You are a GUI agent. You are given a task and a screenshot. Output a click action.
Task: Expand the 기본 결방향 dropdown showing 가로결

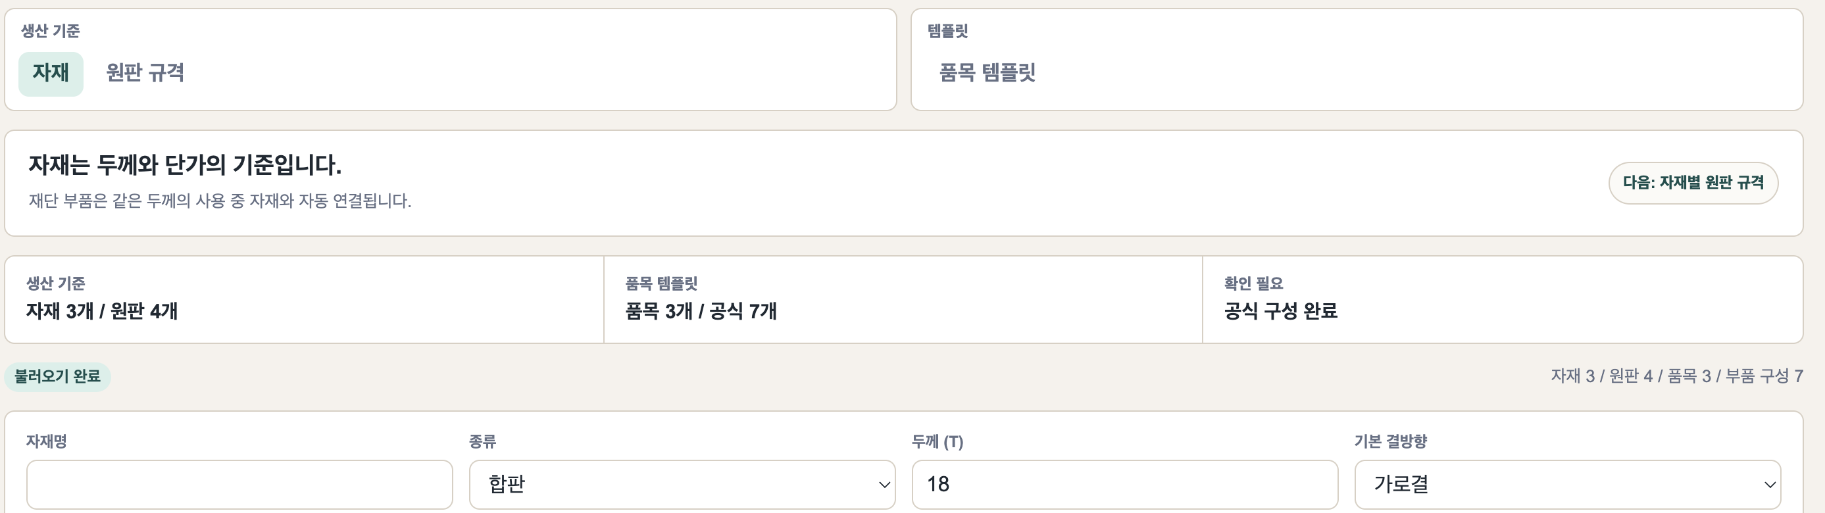1567,484
